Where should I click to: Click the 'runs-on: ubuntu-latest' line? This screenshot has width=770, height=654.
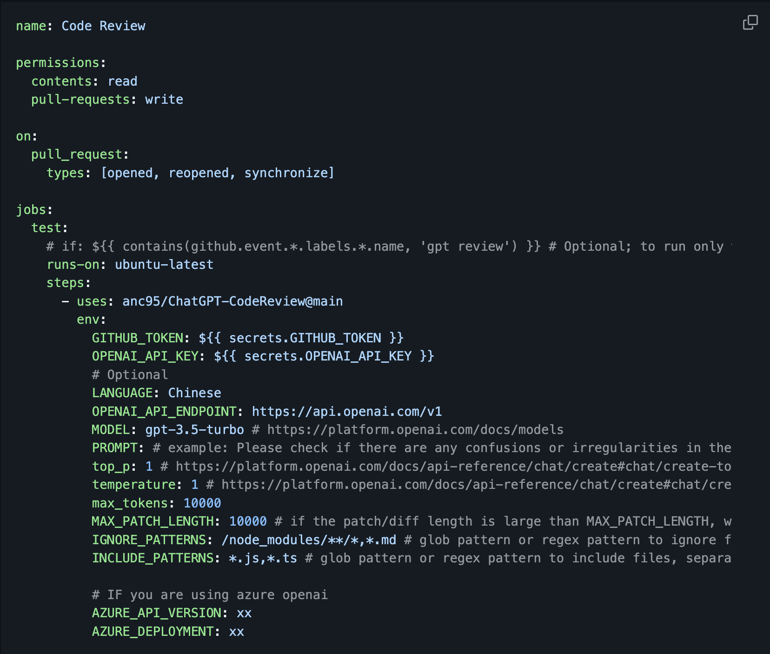(130, 265)
